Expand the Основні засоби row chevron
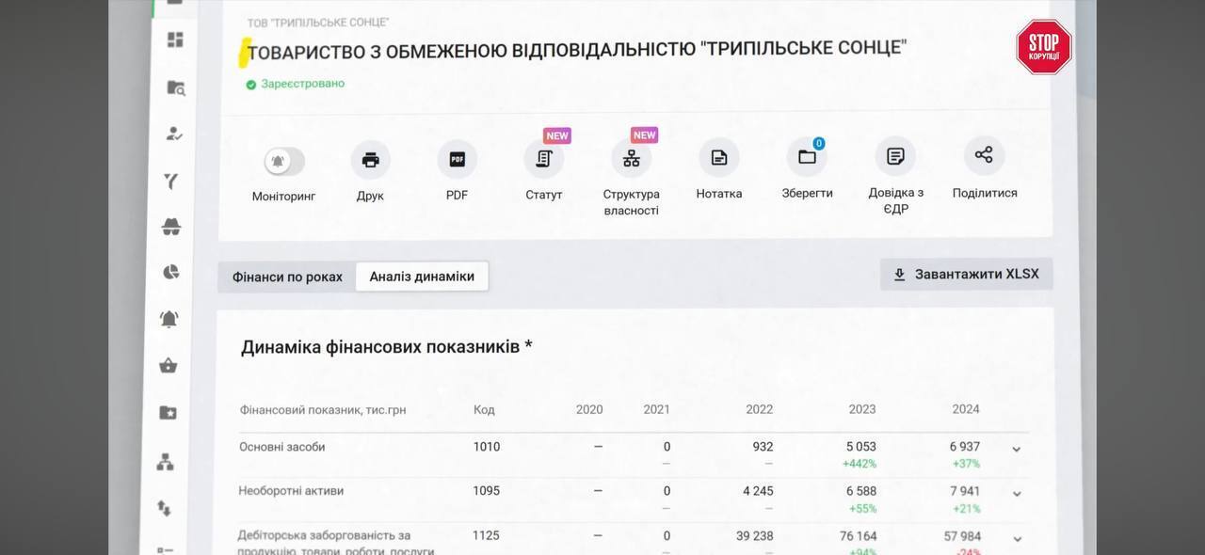 [1017, 450]
